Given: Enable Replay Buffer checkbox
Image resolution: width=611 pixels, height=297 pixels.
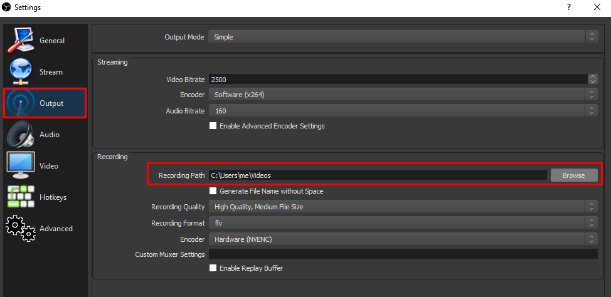Looking at the screenshot, I should tap(213, 268).
